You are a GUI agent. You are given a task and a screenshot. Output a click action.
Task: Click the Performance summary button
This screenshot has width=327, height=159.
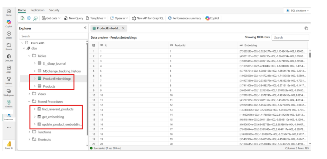pos(185,18)
